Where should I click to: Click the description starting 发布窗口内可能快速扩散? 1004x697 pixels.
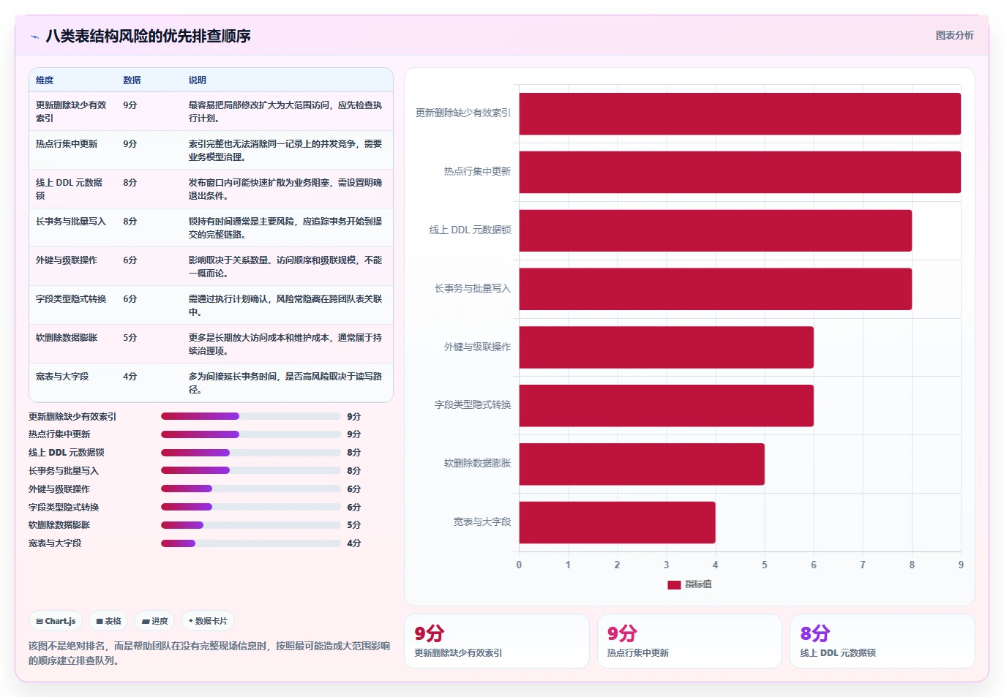(285, 189)
